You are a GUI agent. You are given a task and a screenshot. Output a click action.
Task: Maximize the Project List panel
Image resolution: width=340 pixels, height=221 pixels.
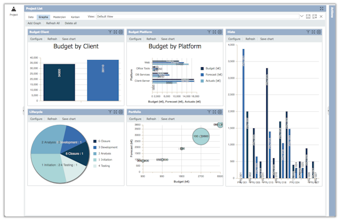point(321,8)
